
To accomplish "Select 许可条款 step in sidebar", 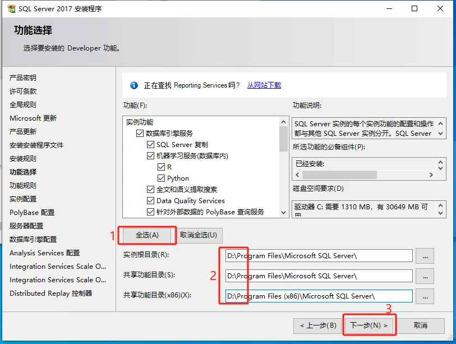I will click(23, 91).
